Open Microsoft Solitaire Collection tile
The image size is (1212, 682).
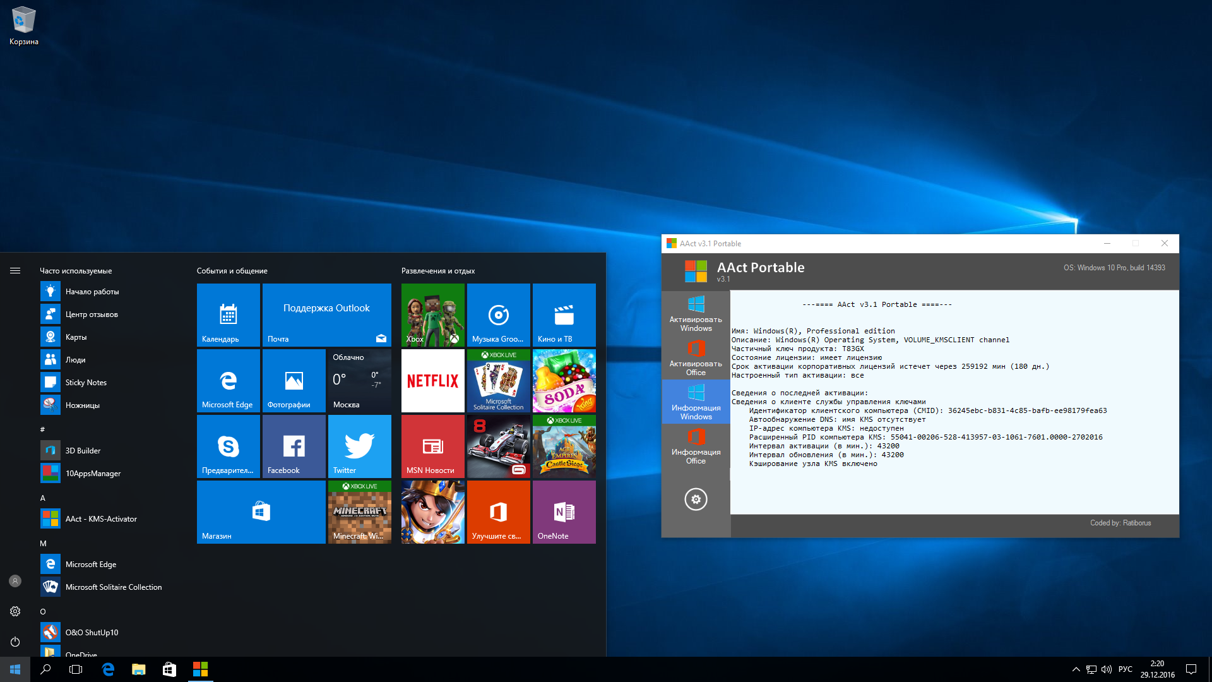(499, 381)
